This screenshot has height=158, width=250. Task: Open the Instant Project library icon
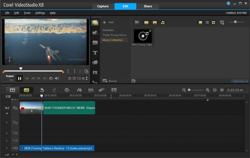[95, 33]
